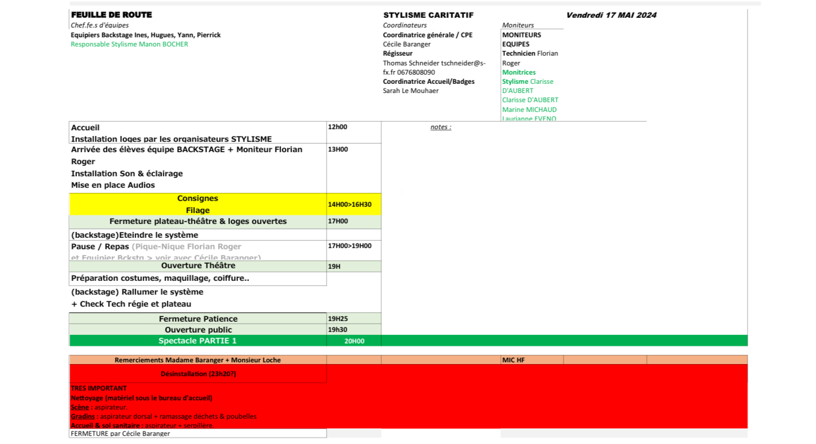Click the red Désinstallation (23h20?) cell
816x444 pixels.
(x=198, y=374)
